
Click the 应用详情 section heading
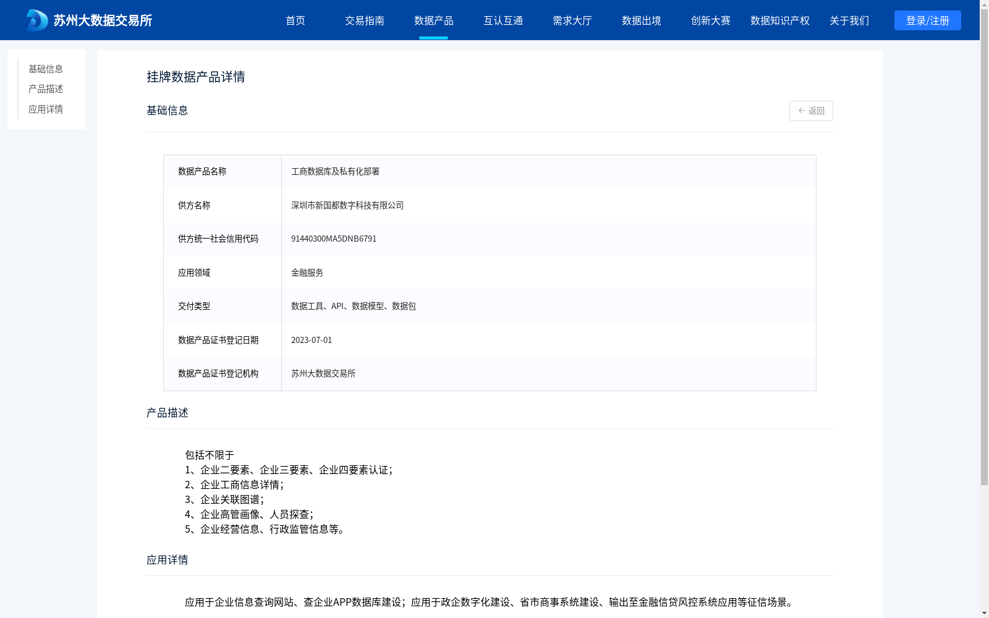(168, 559)
